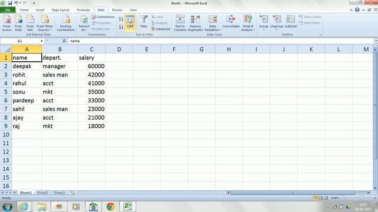Image resolution: width=378 pixels, height=212 pixels.
Task: Click the Normal view button
Action: point(315,198)
